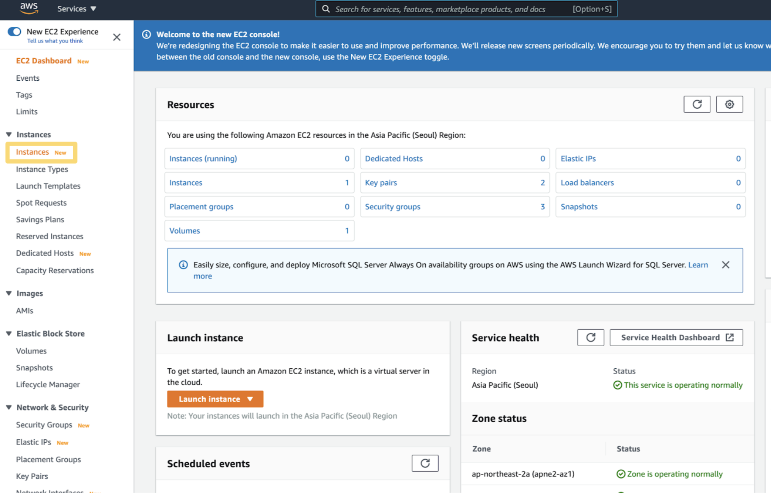Click the AWS logo

29,8
